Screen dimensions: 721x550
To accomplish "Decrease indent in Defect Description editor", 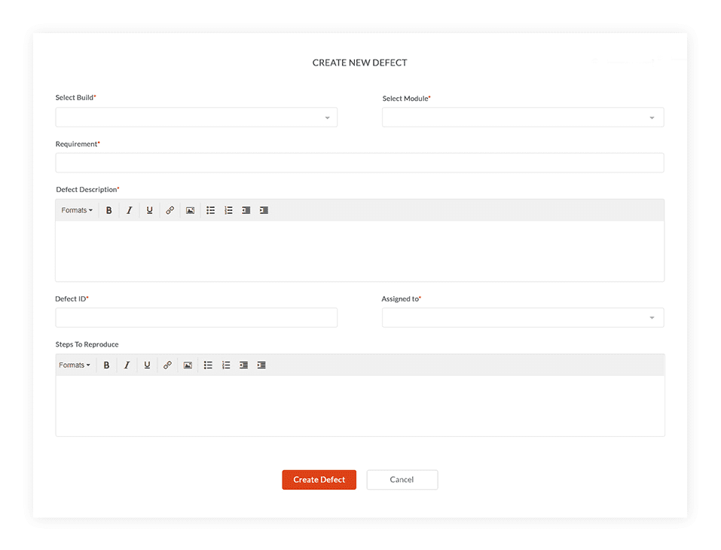I will point(246,210).
